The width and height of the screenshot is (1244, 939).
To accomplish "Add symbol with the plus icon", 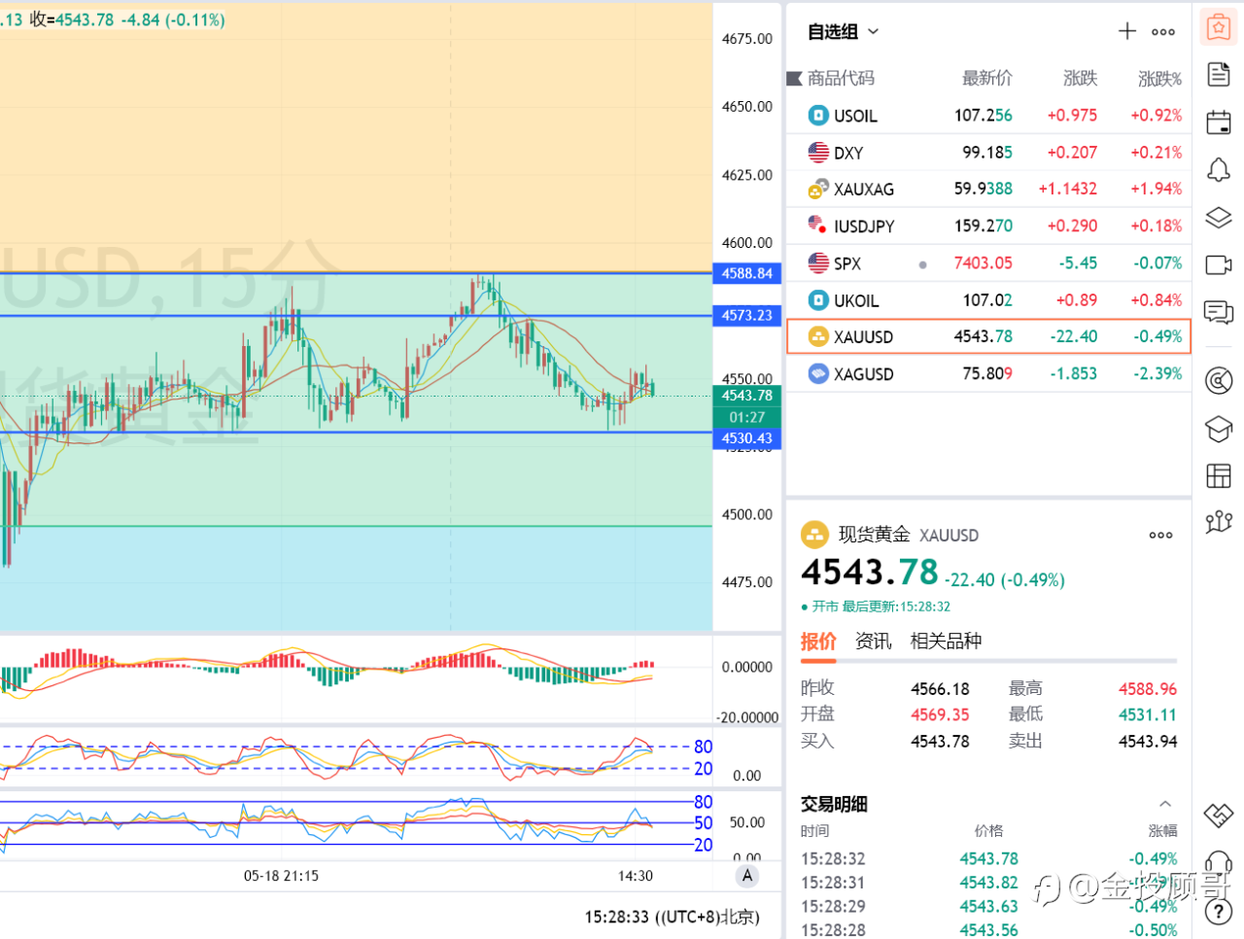I will click(x=1127, y=31).
